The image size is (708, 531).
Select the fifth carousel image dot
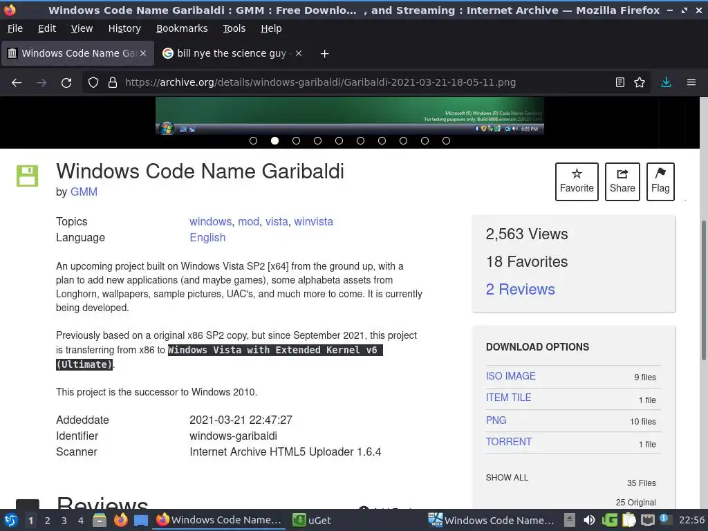(x=339, y=141)
